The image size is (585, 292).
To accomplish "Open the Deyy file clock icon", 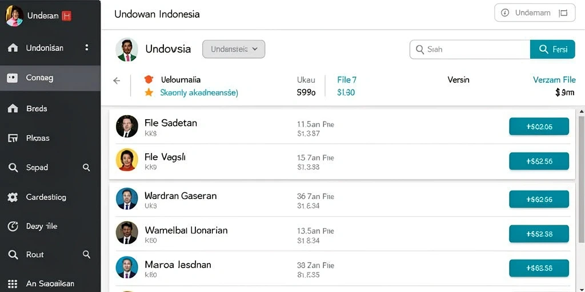I will pyautogui.click(x=13, y=226).
